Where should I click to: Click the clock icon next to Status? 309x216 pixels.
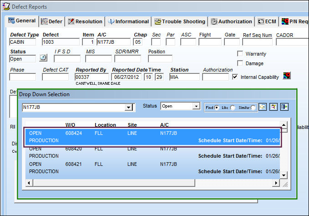[43, 58]
